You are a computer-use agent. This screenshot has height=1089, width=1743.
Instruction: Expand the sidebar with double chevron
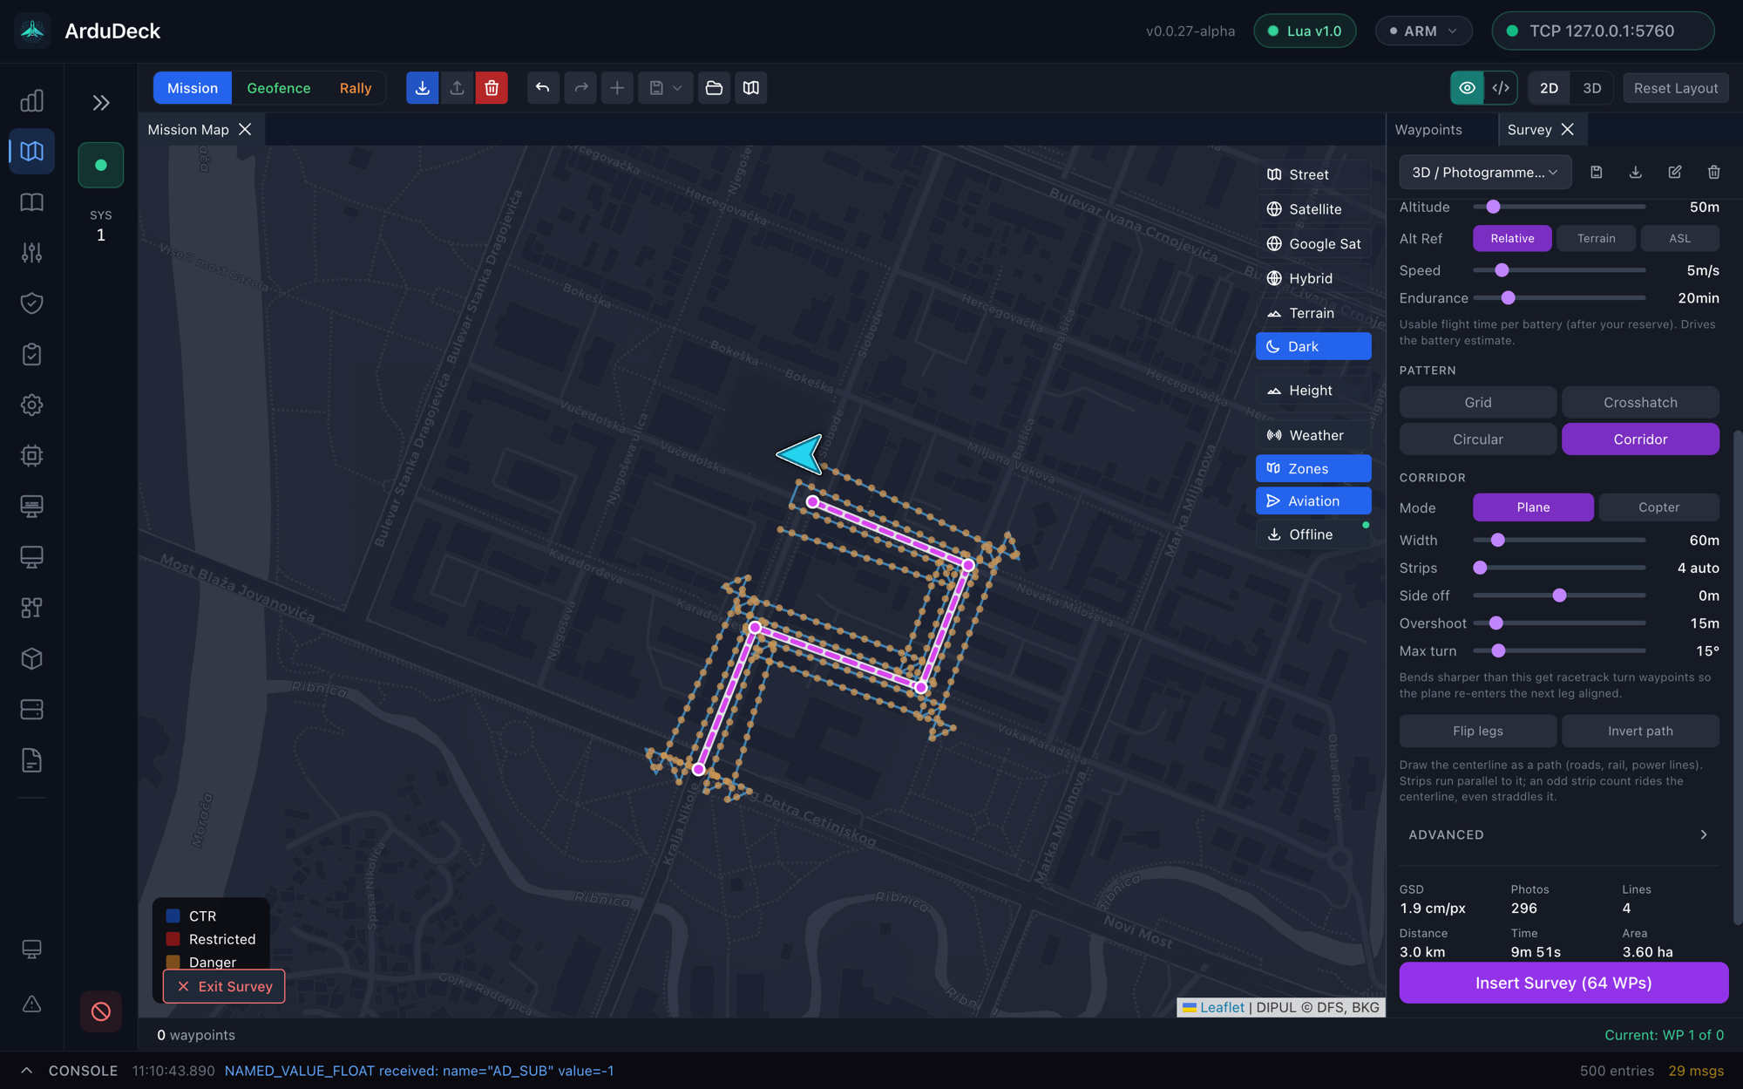101,103
